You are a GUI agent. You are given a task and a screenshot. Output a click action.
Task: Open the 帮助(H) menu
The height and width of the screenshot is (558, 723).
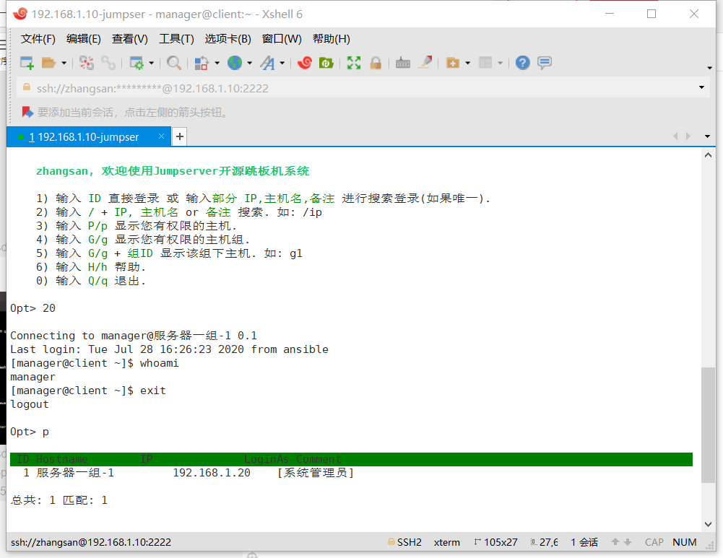point(331,39)
